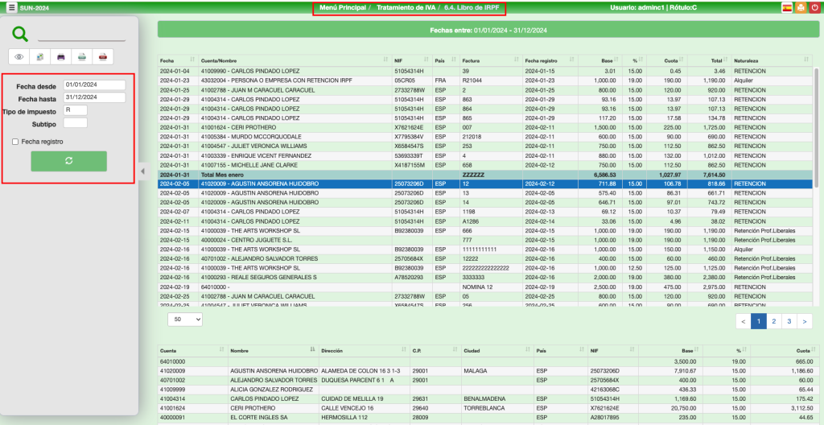Image resolution: width=824 pixels, height=425 pixels.
Task: Select the MICHELLE JANE CLARKE row
Action: point(485,165)
